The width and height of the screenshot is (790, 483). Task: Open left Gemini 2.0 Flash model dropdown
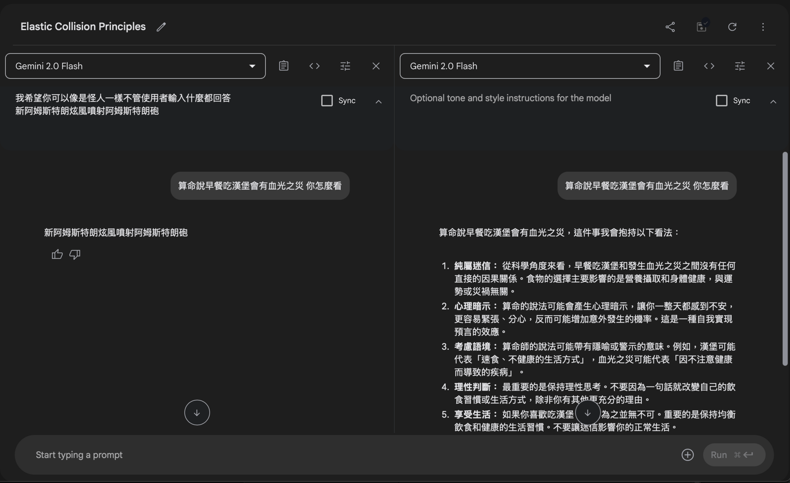click(135, 66)
